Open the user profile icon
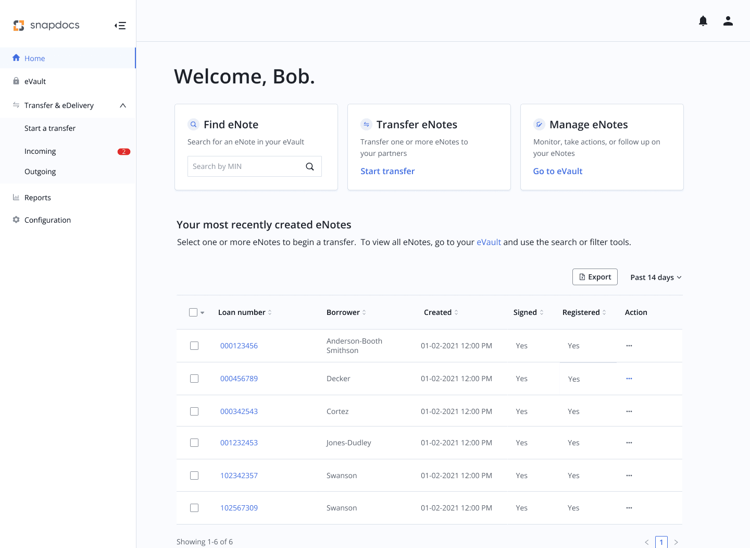This screenshot has width=750, height=548. coord(728,21)
